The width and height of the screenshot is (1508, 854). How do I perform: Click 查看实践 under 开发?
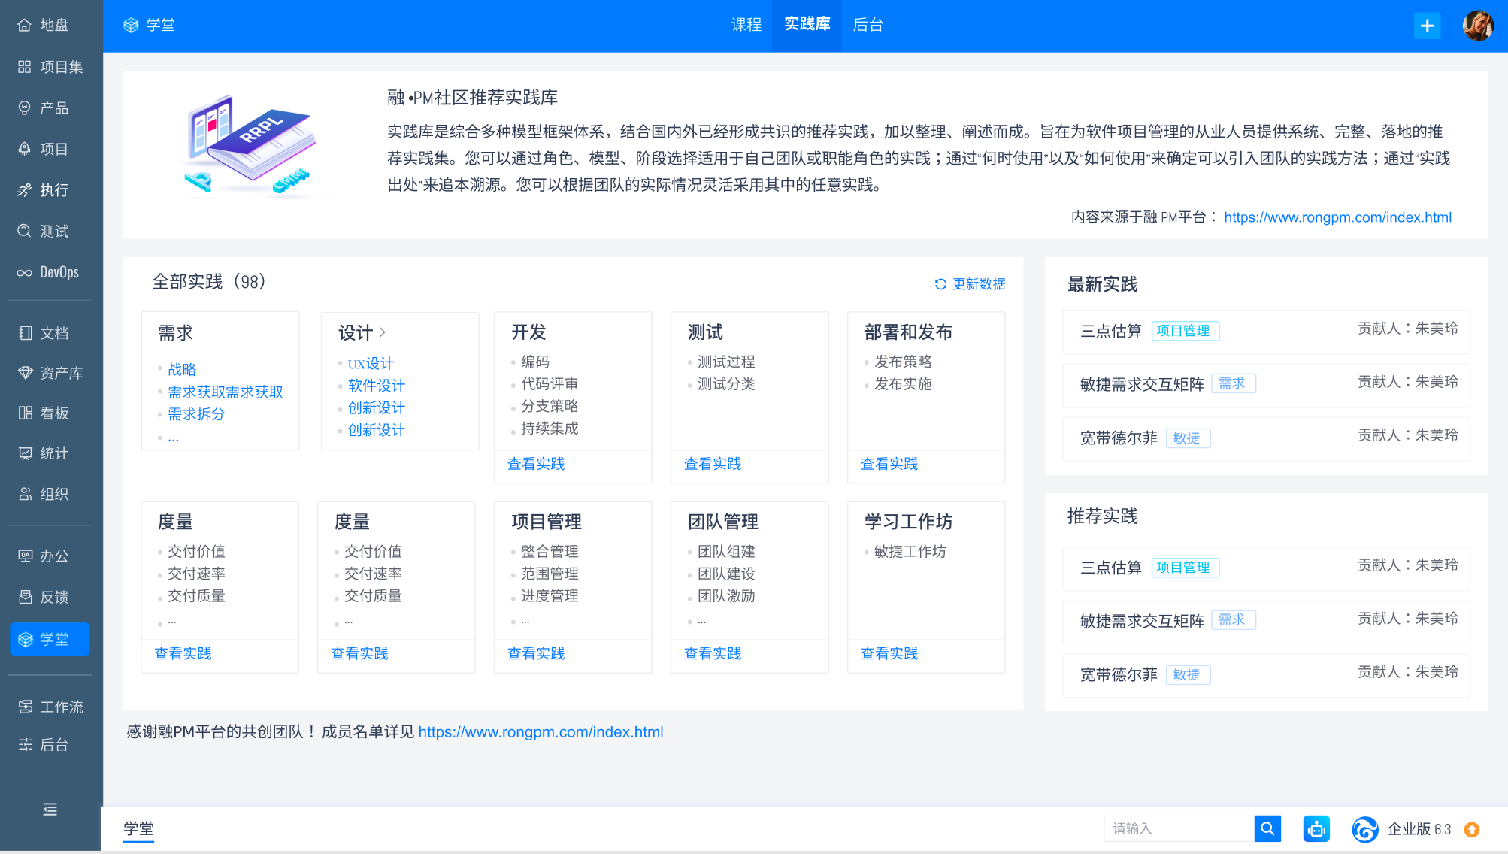point(536,464)
